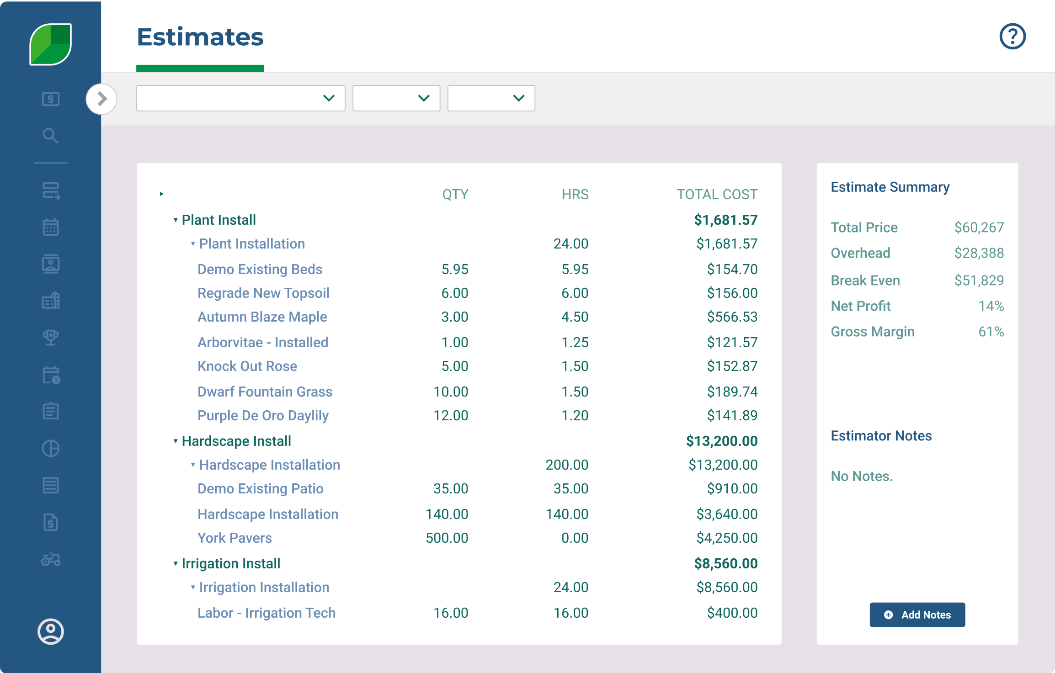Click the help question mark icon

[x=1012, y=37]
